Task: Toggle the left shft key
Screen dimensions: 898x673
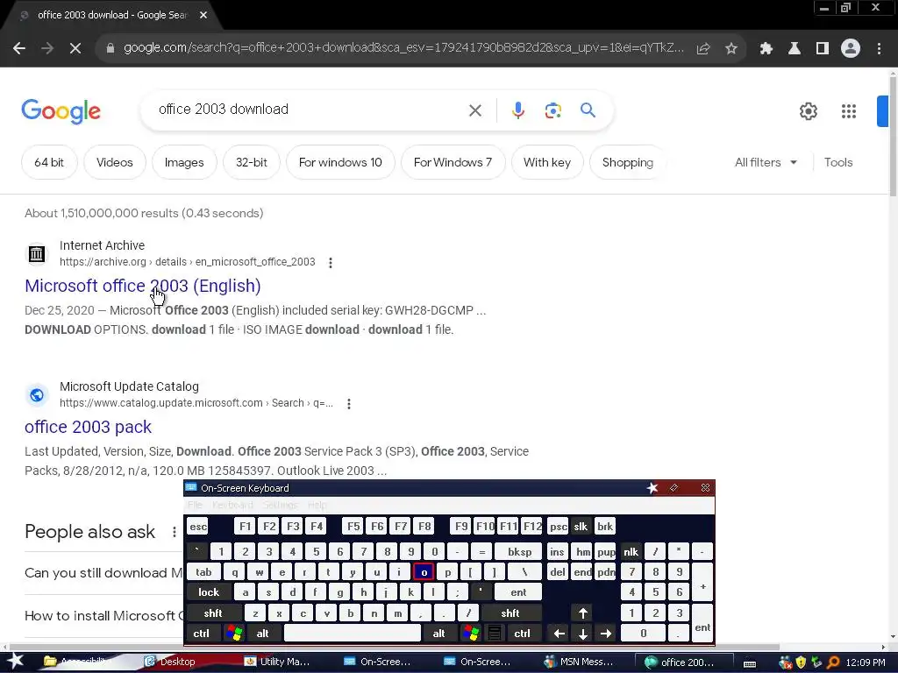Action: pos(212,613)
